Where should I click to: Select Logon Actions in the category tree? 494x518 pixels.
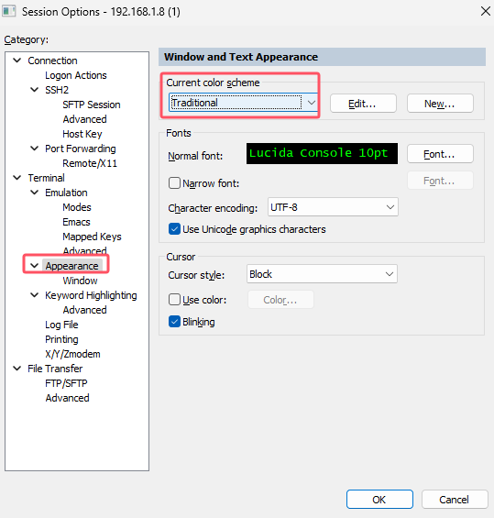[x=76, y=75]
